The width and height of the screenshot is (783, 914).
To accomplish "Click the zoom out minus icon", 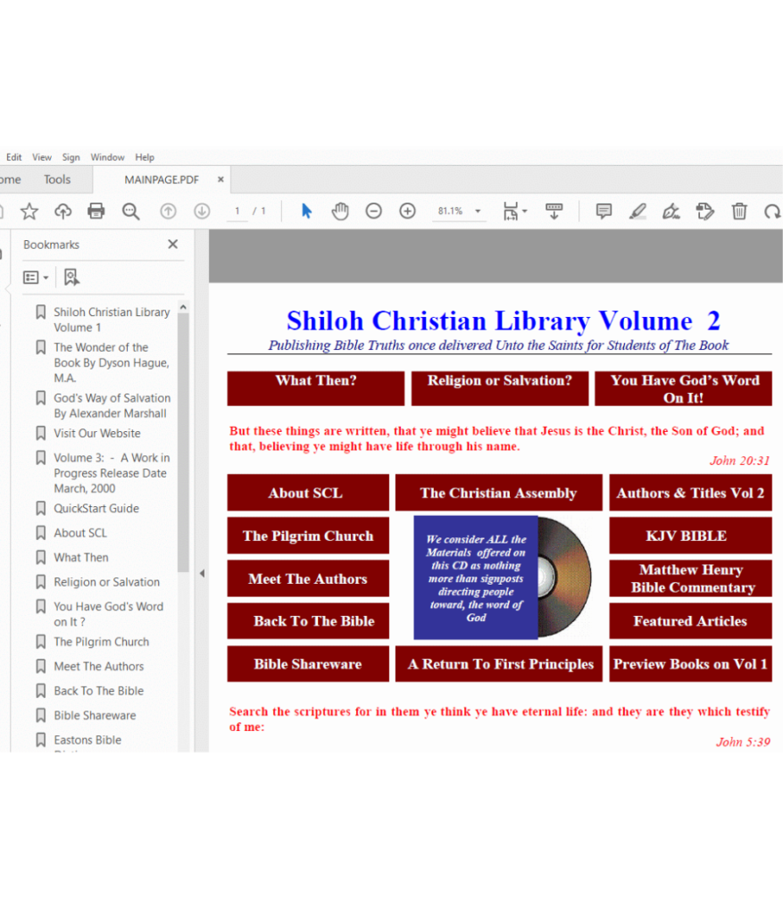I will click(374, 212).
